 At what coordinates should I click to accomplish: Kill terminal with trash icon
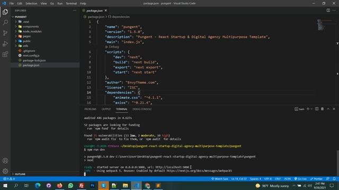[323, 109]
